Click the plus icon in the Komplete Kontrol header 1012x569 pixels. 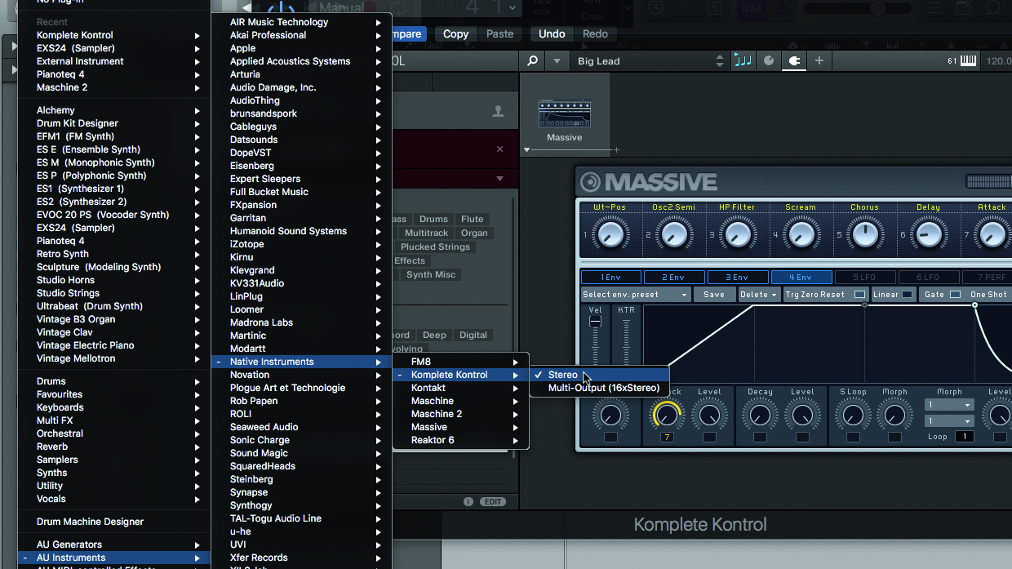coord(819,61)
